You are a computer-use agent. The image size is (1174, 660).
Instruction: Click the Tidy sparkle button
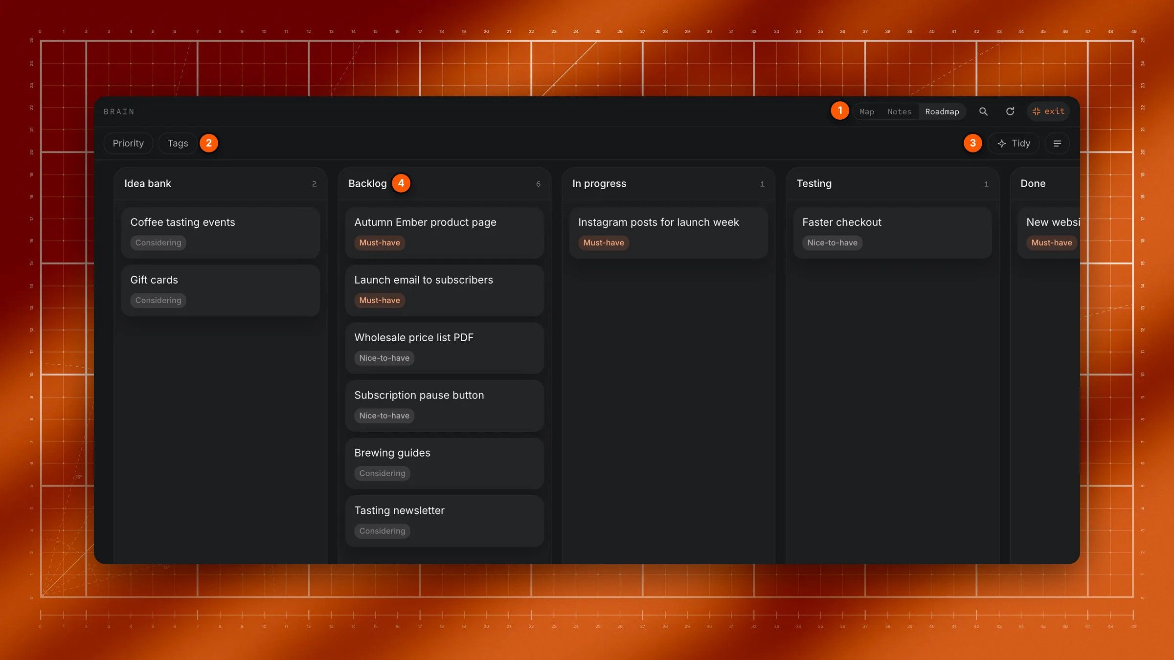click(1014, 143)
